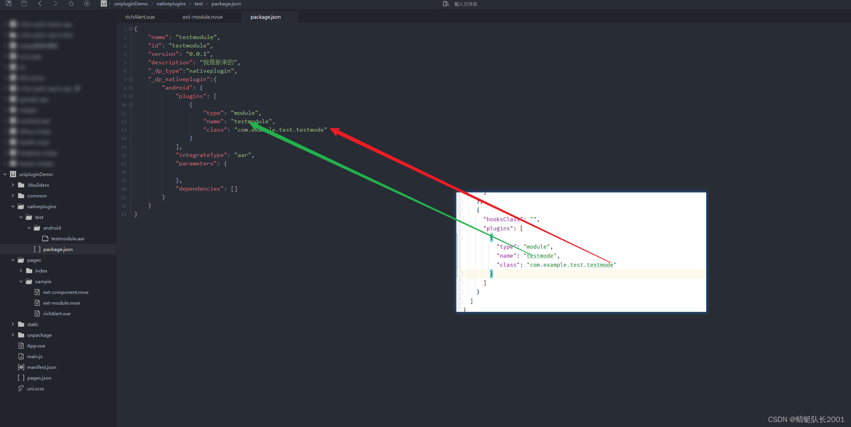Click the android folder icon

coord(37,228)
